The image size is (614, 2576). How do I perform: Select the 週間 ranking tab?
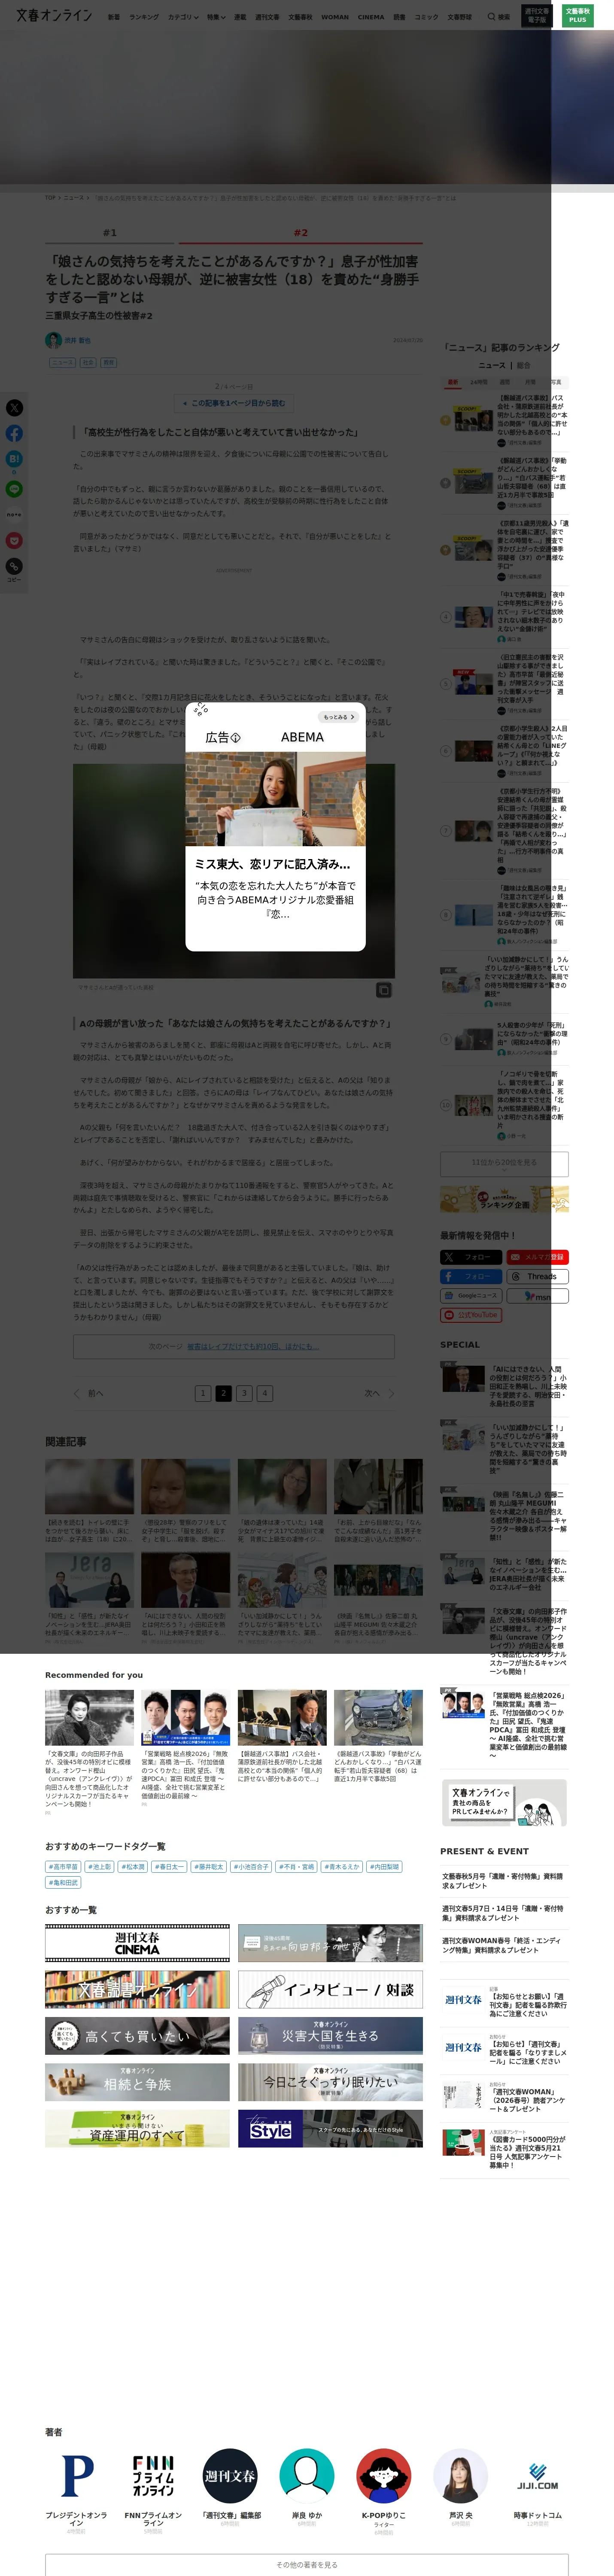505,382
